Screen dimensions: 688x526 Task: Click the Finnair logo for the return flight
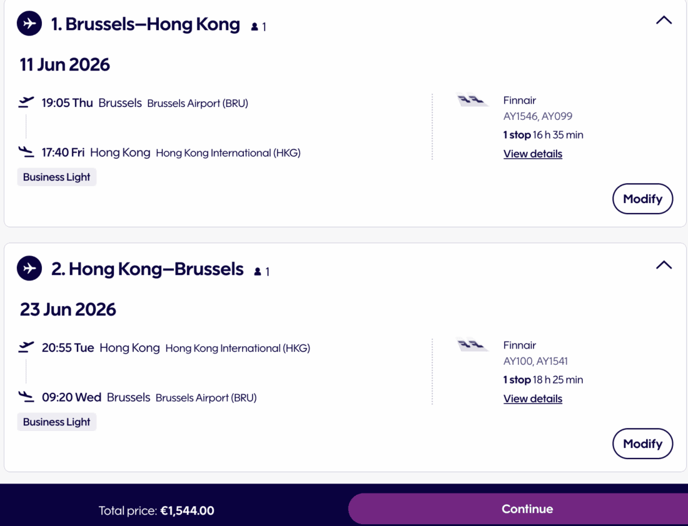[472, 345]
